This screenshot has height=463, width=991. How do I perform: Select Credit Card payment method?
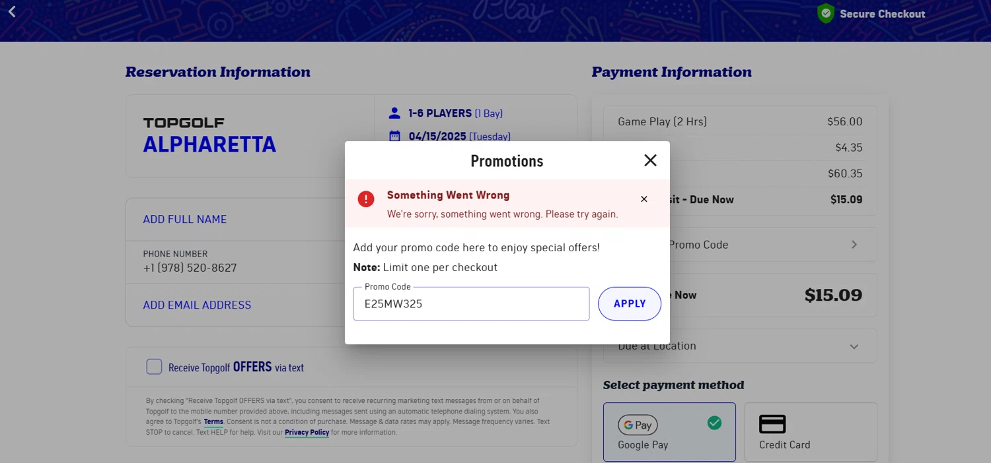(810, 432)
